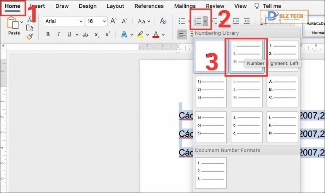Open the font size 16 dropdown
325x193 pixels.
tap(96, 21)
